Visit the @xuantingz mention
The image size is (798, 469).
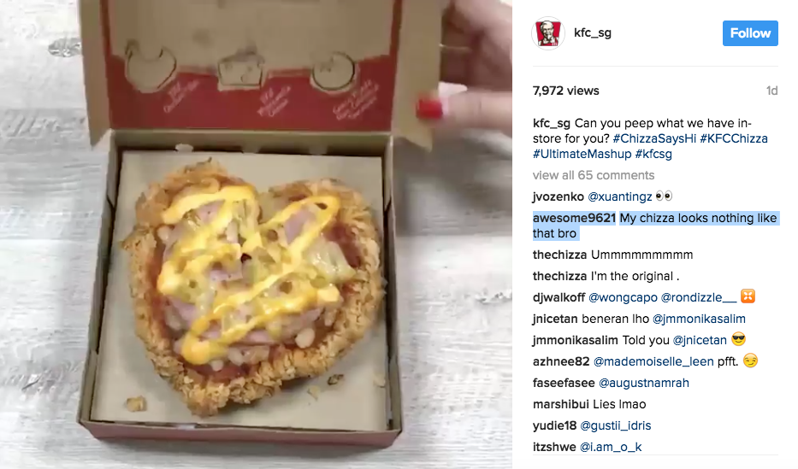click(x=620, y=196)
